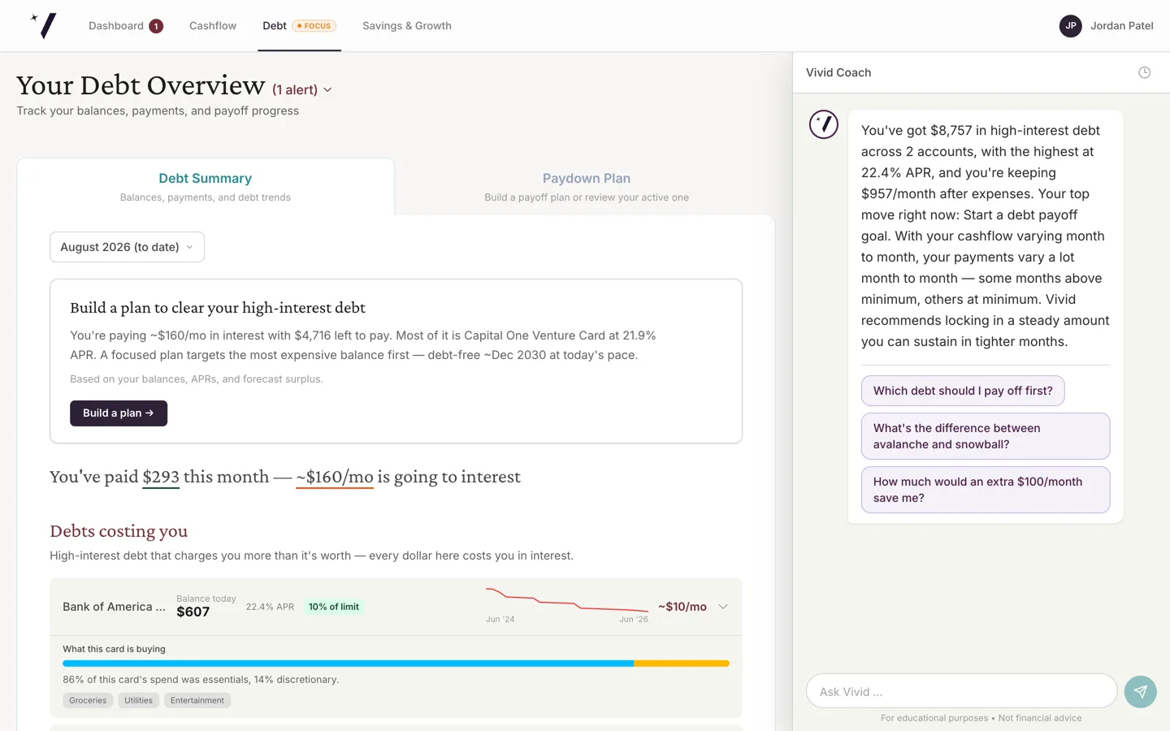Click the Your Debt Overview heading

point(141,85)
